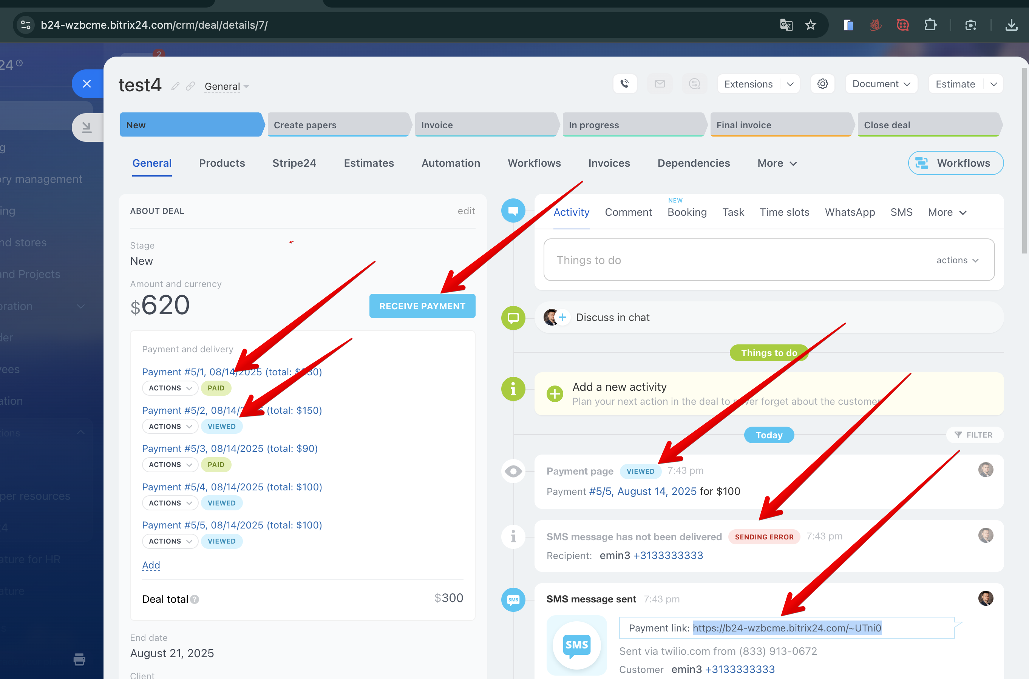
Task: Click the phone call icon button
Action: click(x=624, y=84)
